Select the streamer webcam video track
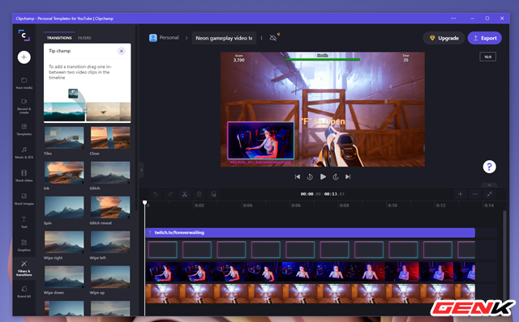Screen dimensions: 519x322 pos(310,272)
